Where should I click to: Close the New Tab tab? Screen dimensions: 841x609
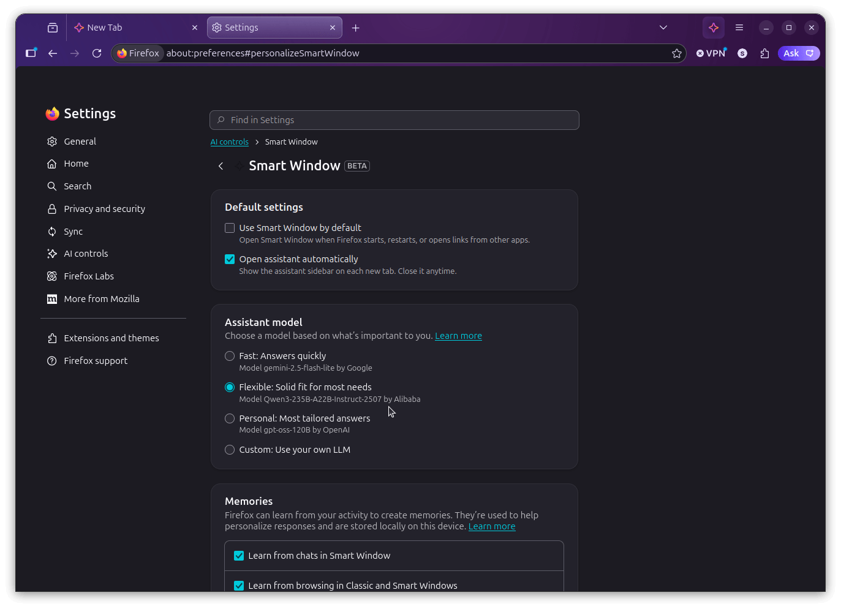pyautogui.click(x=195, y=28)
